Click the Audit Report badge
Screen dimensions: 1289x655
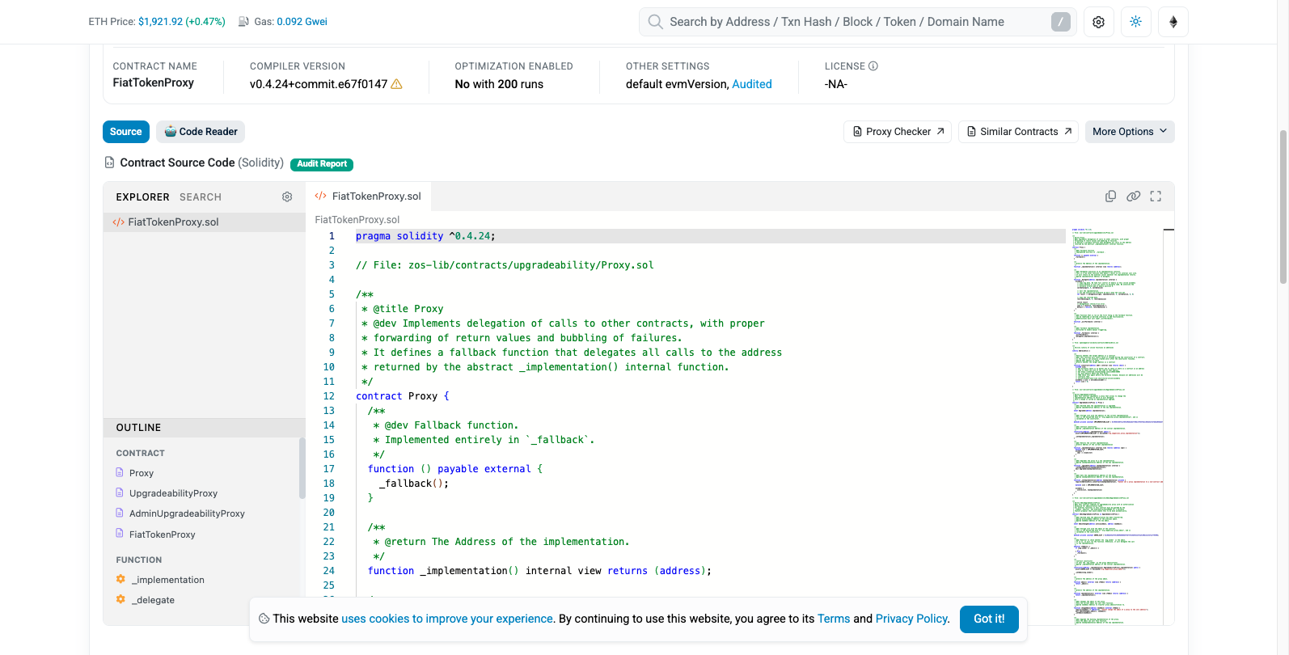pyautogui.click(x=322, y=164)
